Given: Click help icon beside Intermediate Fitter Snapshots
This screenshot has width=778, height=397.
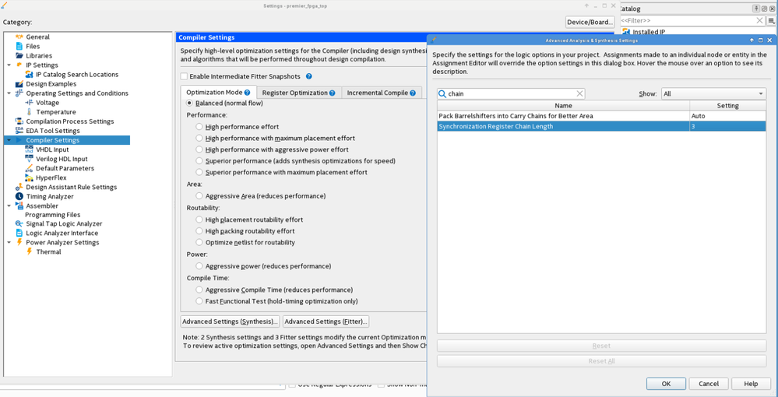Looking at the screenshot, I should tap(308, 76).
